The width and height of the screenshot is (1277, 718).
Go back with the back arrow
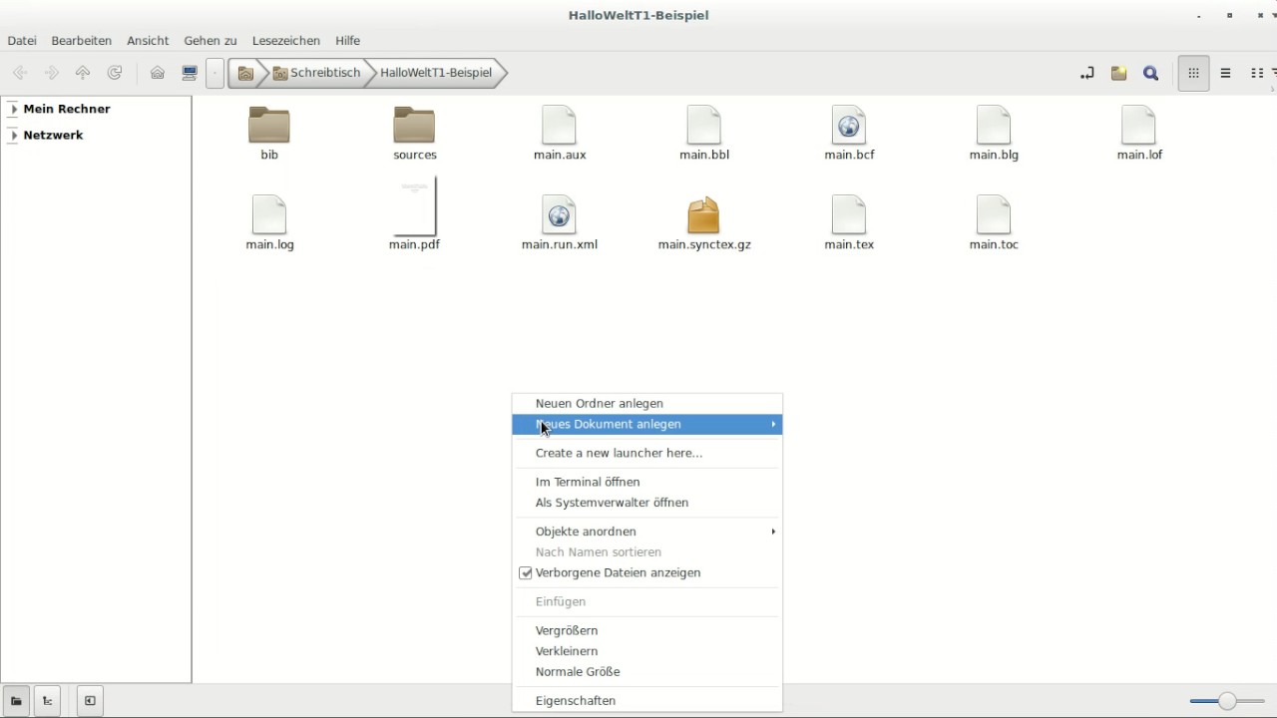[20, 73]
